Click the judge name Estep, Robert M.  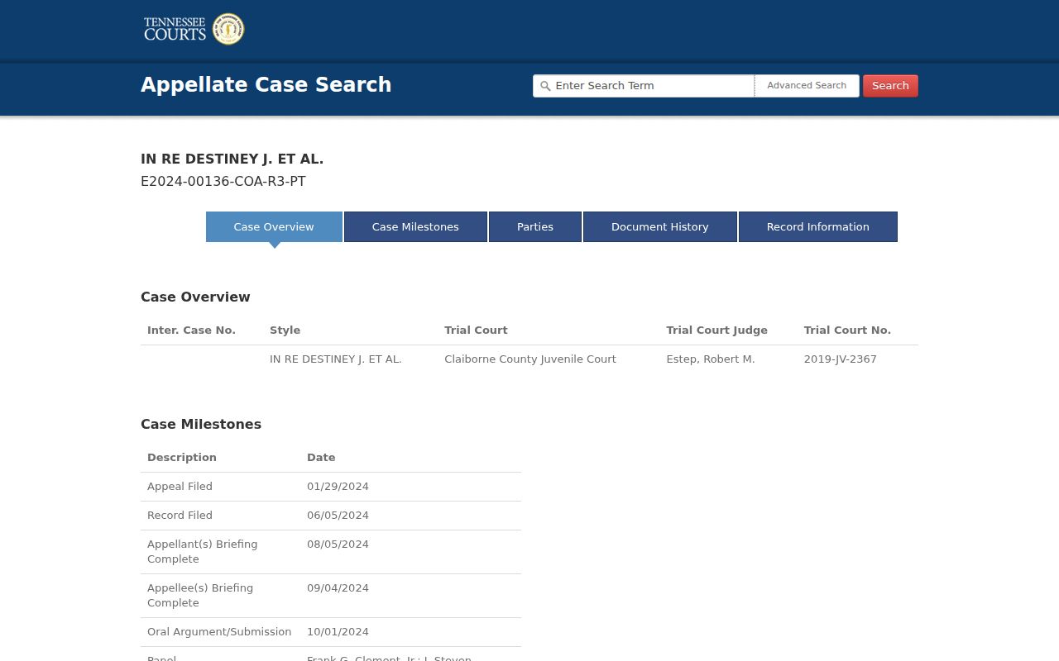(711, 359)
